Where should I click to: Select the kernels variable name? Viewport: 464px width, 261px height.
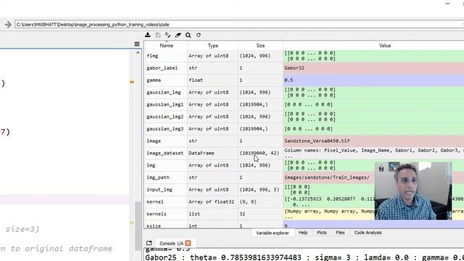tap(157, 214)
